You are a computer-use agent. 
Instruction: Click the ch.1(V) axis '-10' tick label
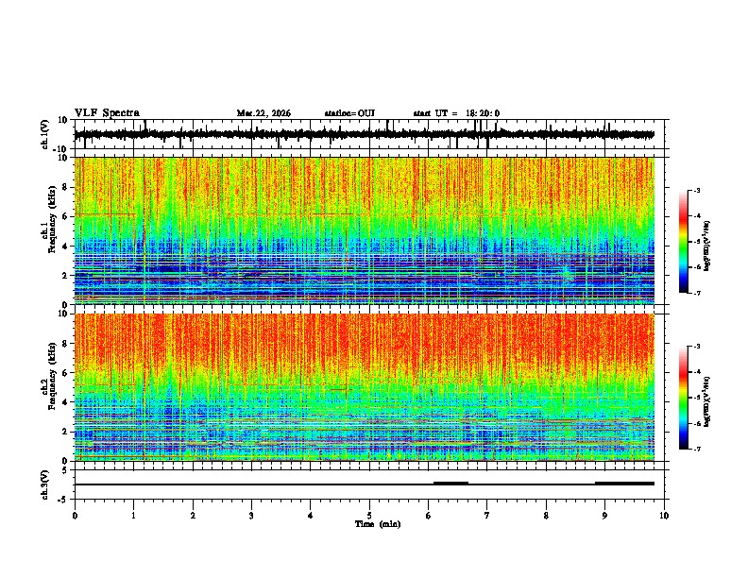click(61, 149)
